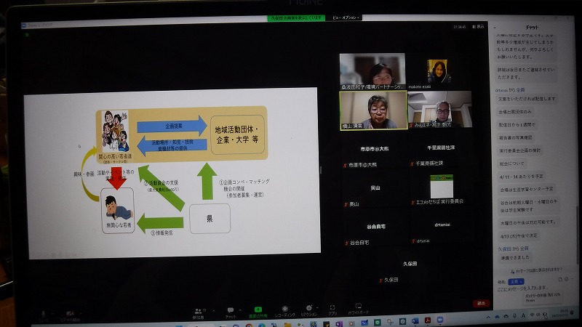
Task: Open the chat more options (…) icon
Action: (x=573, y=278)
